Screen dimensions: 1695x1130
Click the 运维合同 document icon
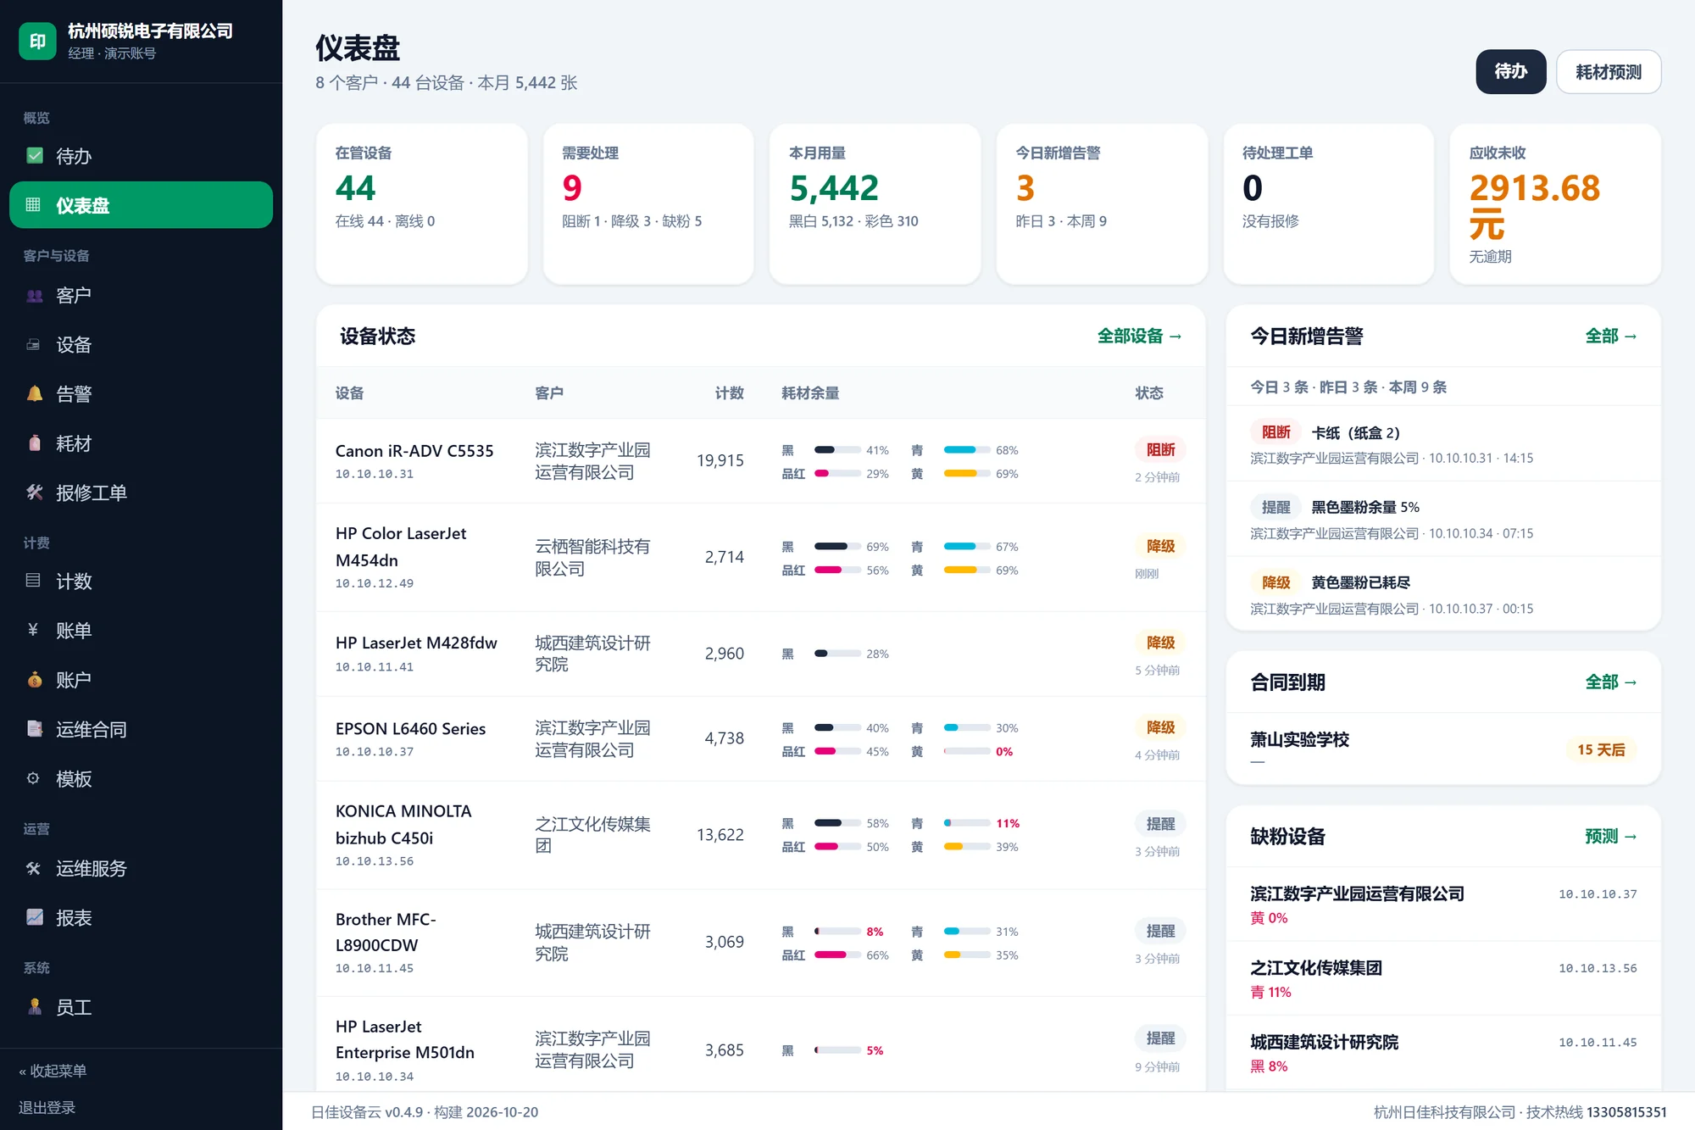coord(35,729)
